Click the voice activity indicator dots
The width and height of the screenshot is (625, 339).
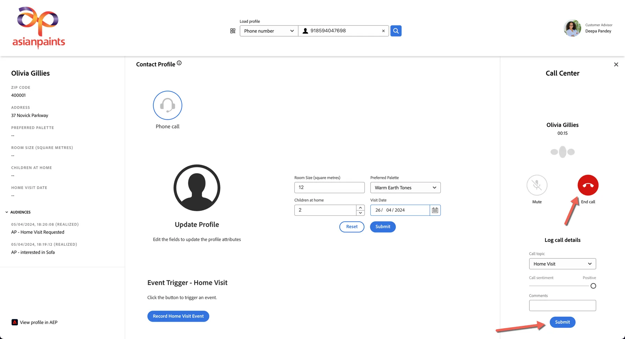coord(562,152)
